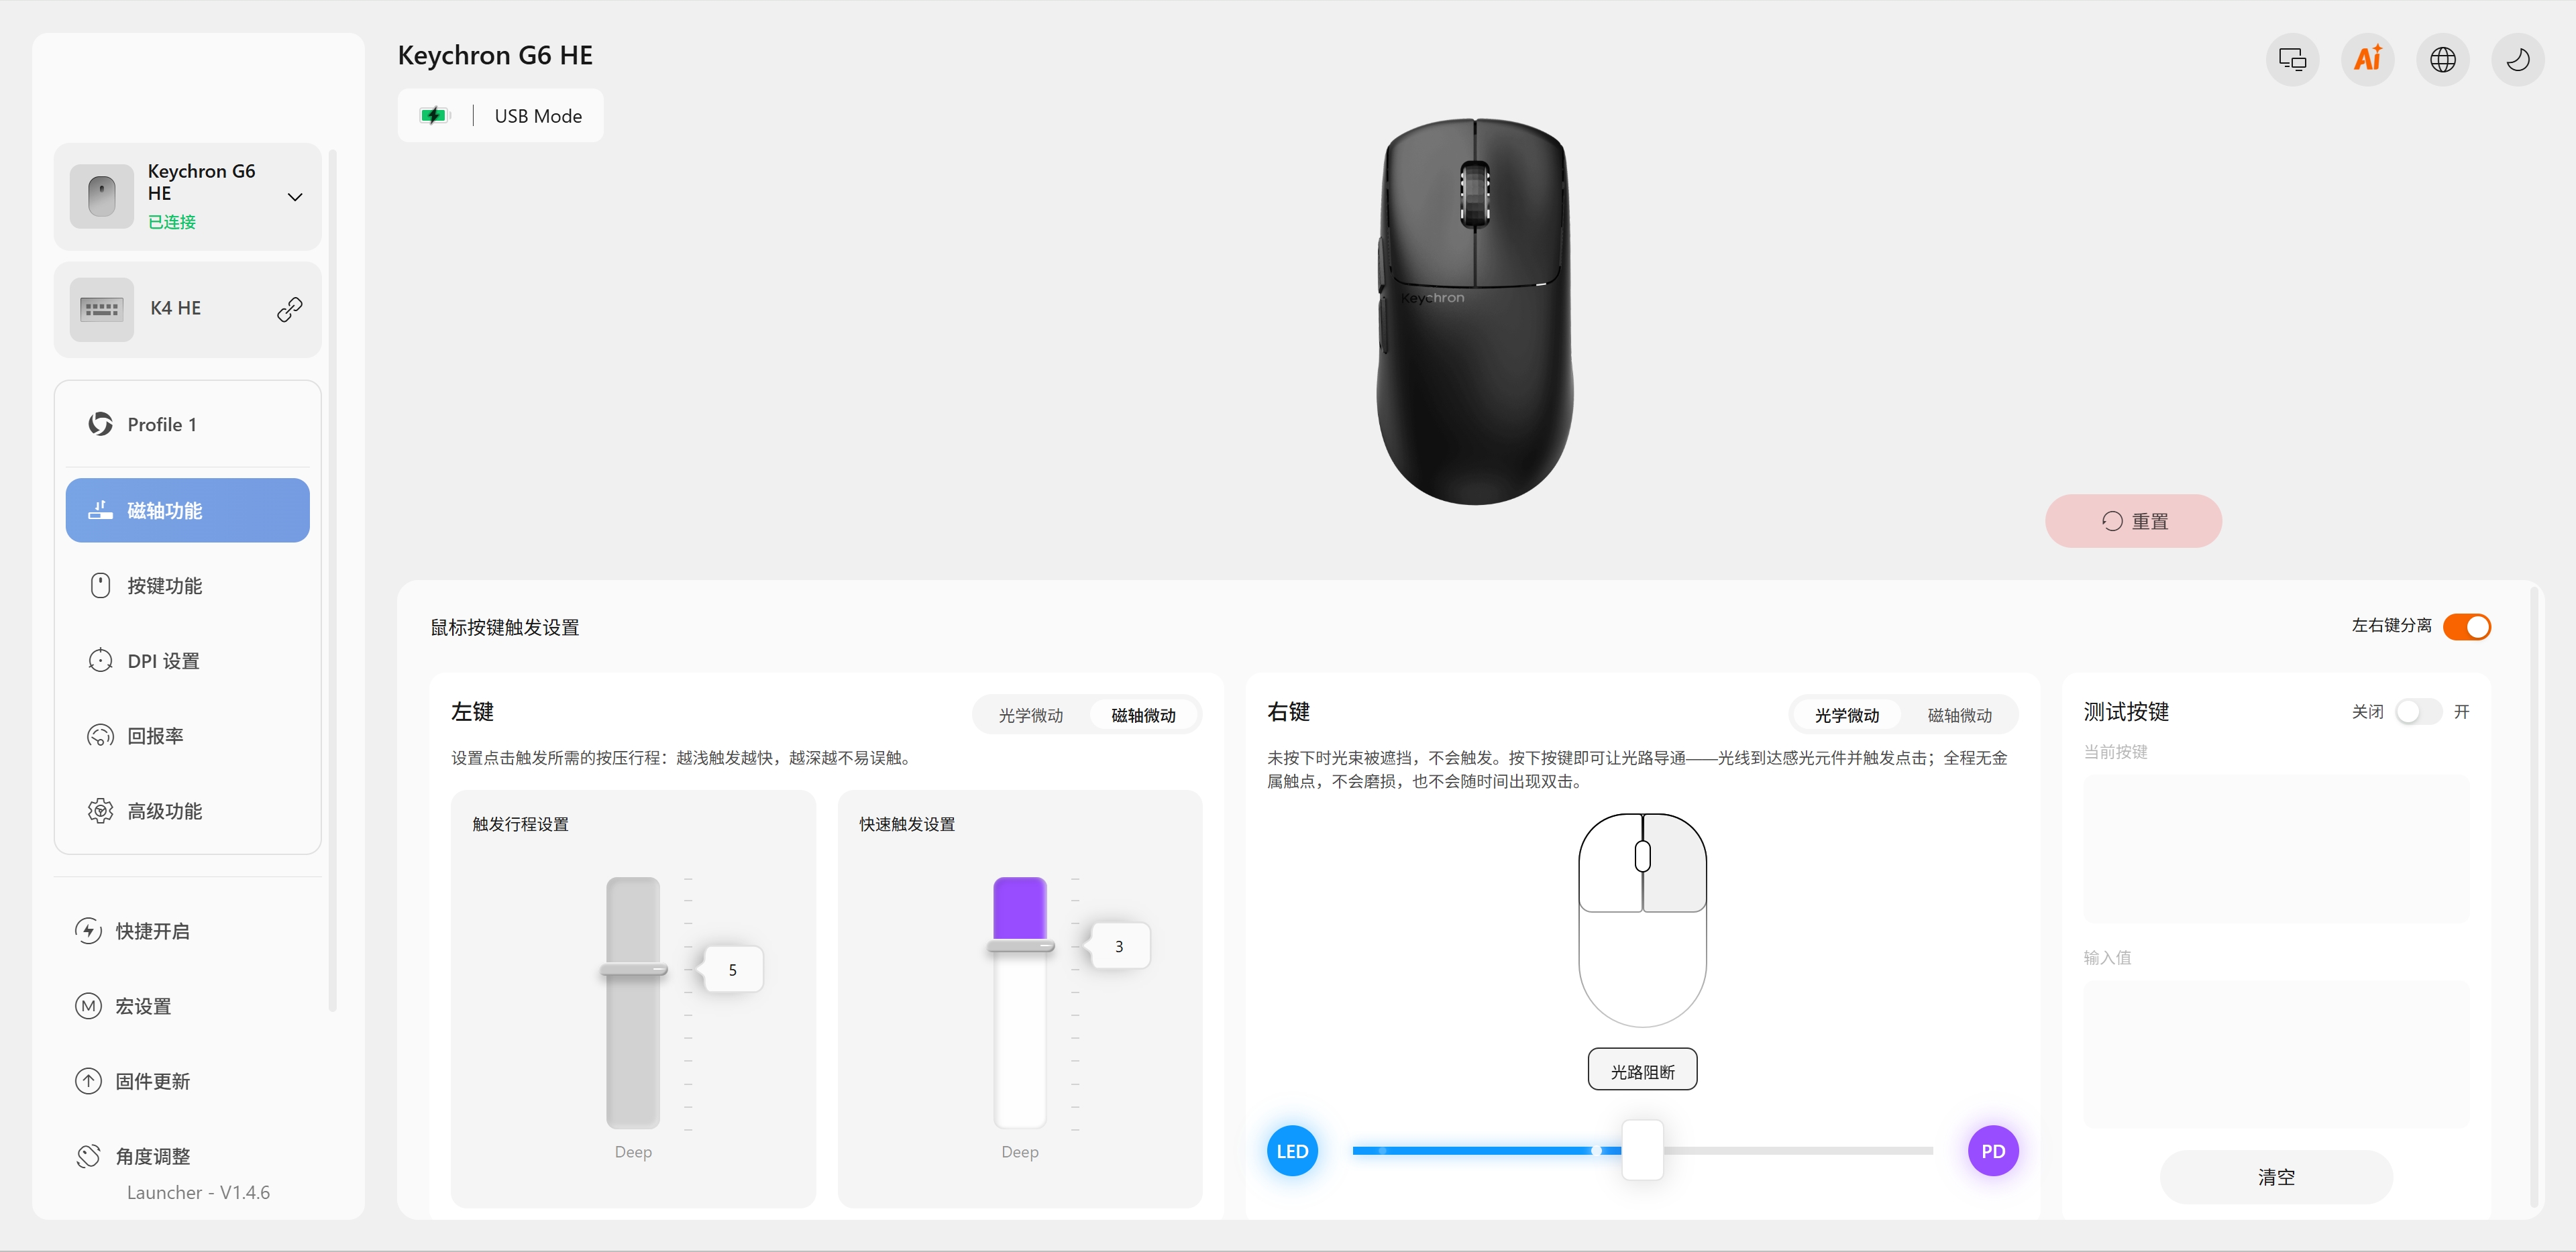Open the multi-device screen icon
Viewport: 2576px width, 1252px height.
(2292, 60)
